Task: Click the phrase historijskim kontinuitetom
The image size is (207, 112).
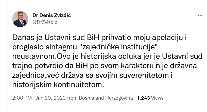Action: coord(58,85)
